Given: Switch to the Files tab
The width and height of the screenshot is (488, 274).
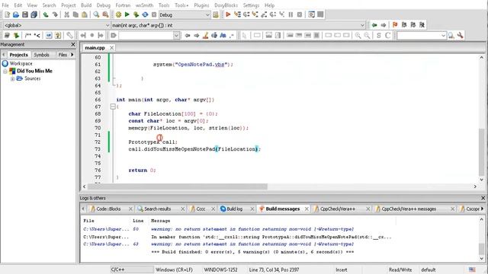Looking at the screenshot, I should [x=63, y=55].
